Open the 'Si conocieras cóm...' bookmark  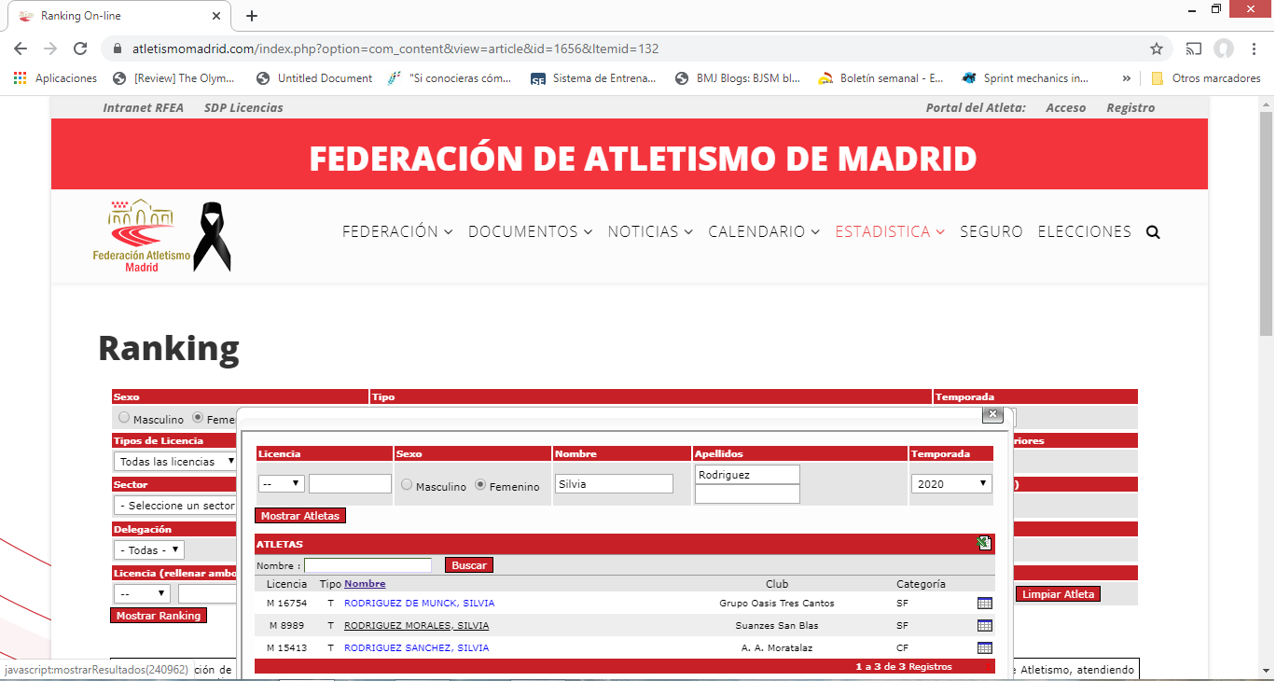pos(450,78)
